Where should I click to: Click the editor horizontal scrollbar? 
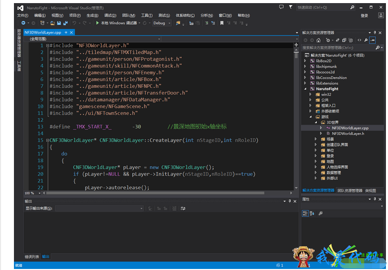(155, 193)
